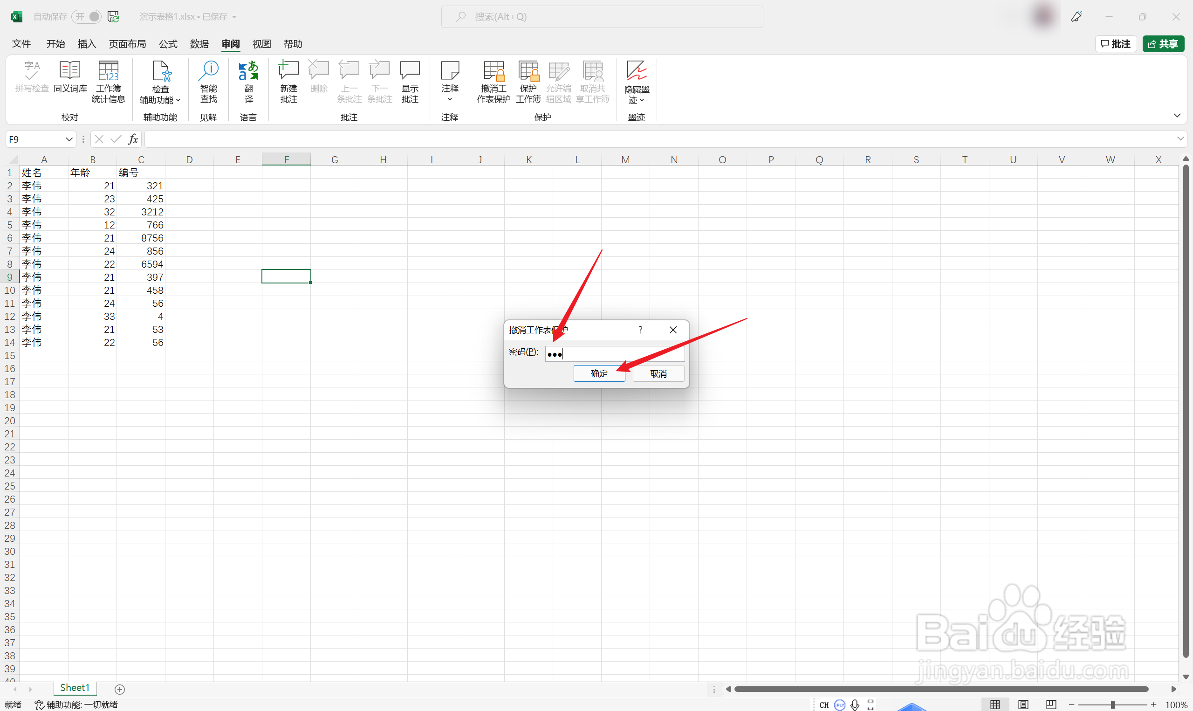Go to next comment (下一条批注)
Viewport: 1193px width, 711px height.
380,82
